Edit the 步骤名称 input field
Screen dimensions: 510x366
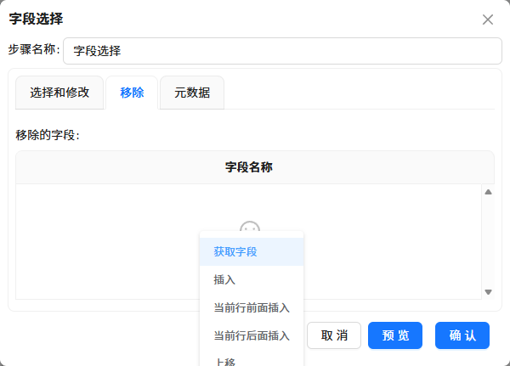pos(282,51)
